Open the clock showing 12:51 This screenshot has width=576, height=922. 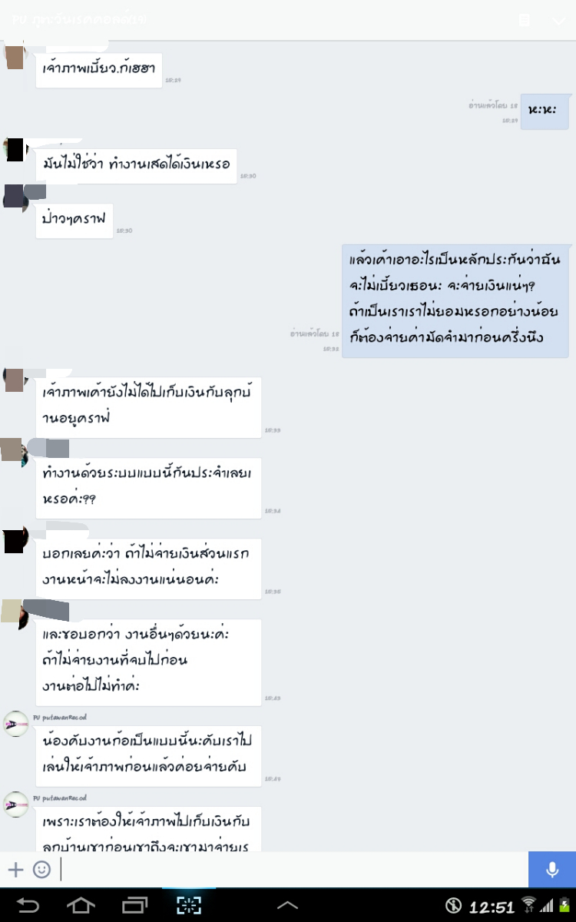pyautogui.click(x=492, y=907)
